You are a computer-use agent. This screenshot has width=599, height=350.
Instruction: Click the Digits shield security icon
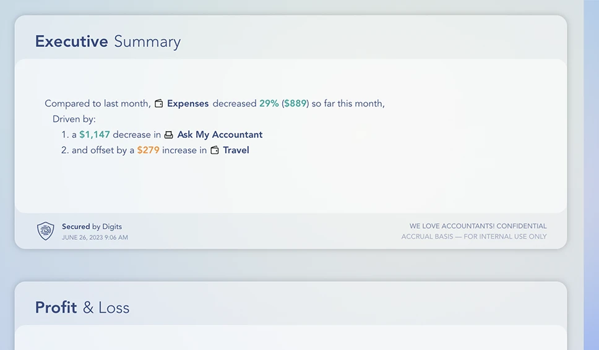tap(45, 231)
